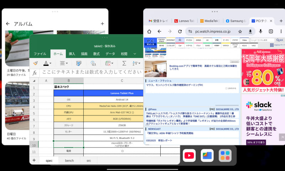Go back from the アルバム screen
This screenshot has height=171, width=285.
pos(7,24)
